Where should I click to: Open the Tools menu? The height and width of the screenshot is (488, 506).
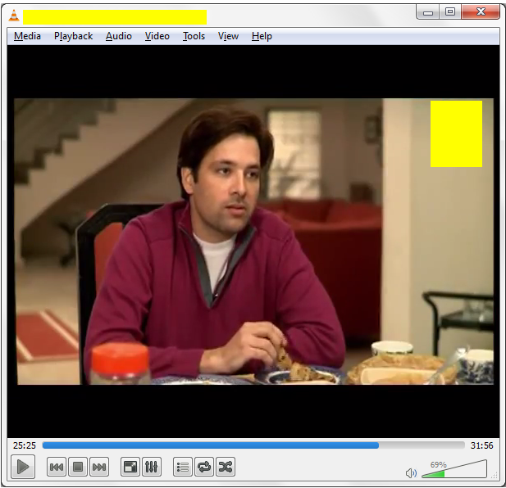(x=194, y=36)
